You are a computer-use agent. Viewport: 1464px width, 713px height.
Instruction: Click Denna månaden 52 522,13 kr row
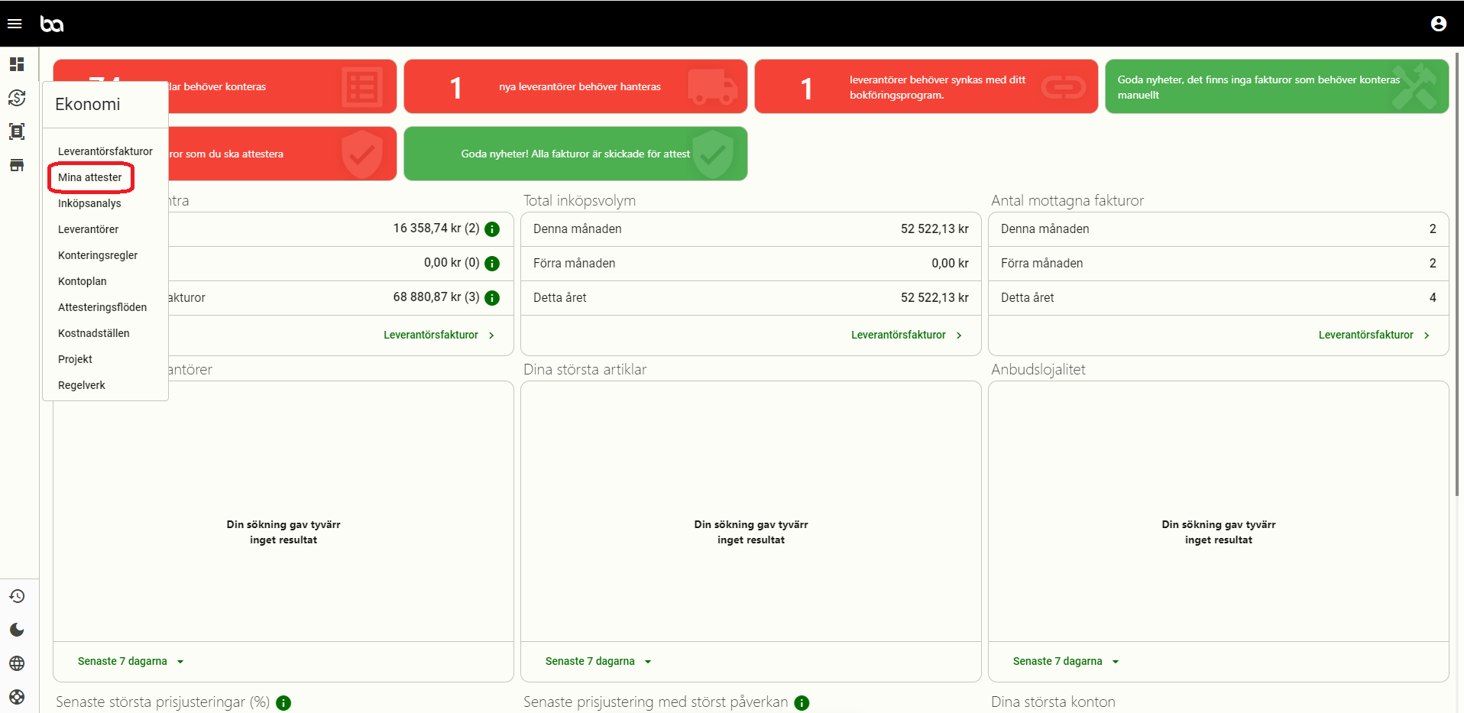click(x=751, y=229)
